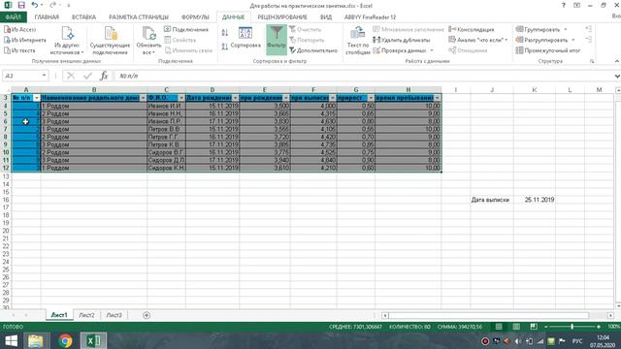
Task: Switch to the РАЗМЕТКА СТРАНИЦЫ tab
Action: (139, 17)
